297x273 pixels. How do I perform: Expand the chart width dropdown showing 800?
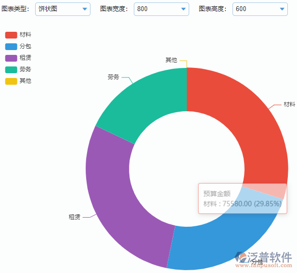click(161, 9)
